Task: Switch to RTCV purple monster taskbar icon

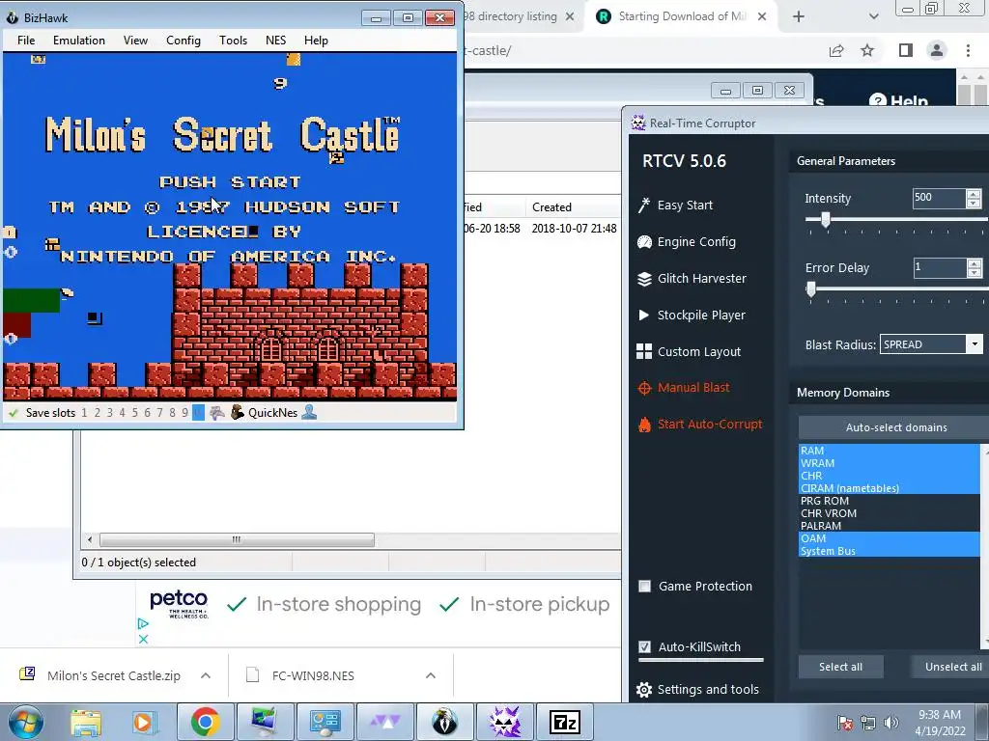Action: pyautogui.click(x=504, y=722)
